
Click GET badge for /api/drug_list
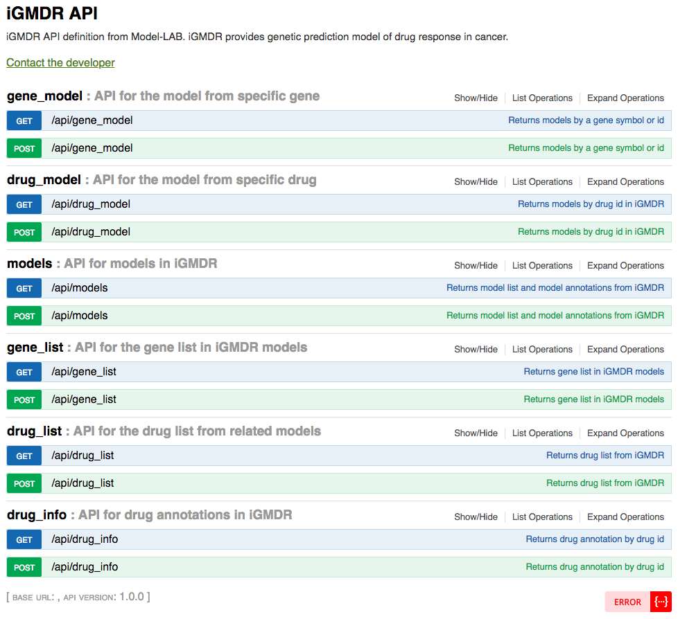(x=24, y=456)
